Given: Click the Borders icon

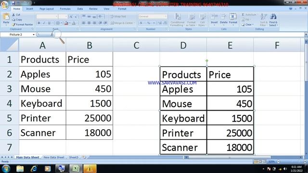Looking at the screenshot, I should coord(58,23).
